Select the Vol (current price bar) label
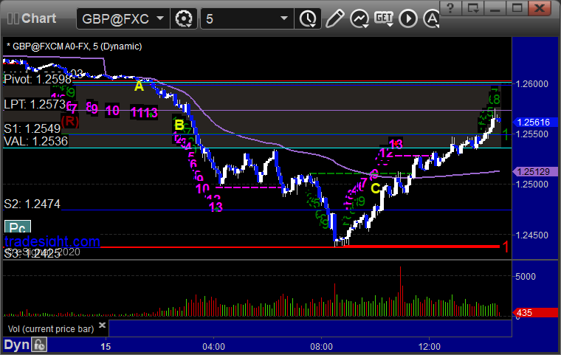Viewport: 561px width, 355px height. point(51,329)
